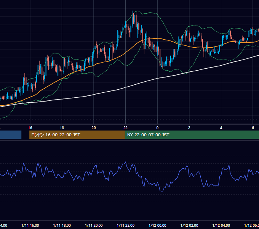This screenshot has width=259, height=229.
Task: Select the NY 22:00-07:00 JST session bar
Action: (192, 135)
